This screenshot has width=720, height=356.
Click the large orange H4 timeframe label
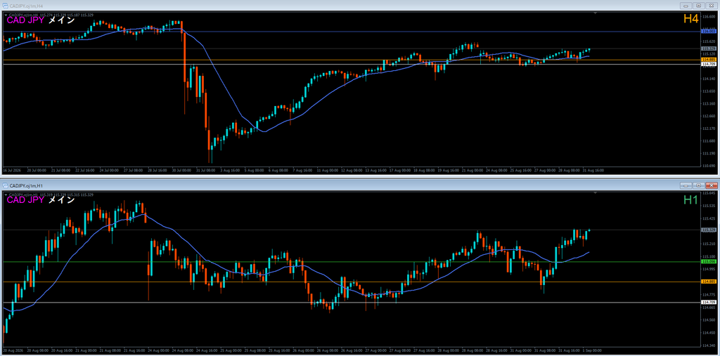[x=690, y=19]
